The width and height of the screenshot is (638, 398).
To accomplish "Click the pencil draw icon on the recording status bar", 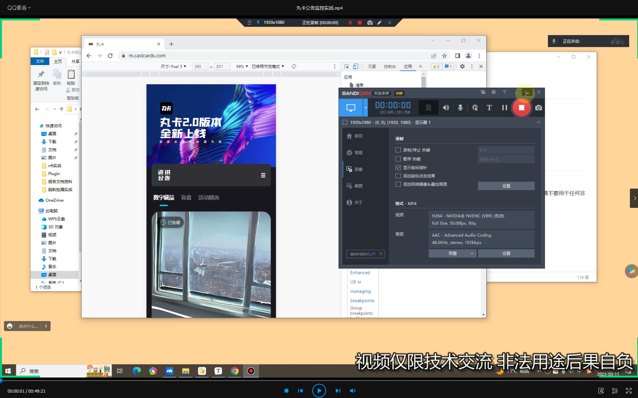I will pos(379,23).
